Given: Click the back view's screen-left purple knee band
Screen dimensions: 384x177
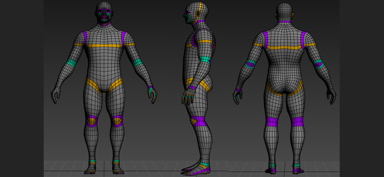Looking at the screenshot, I should coord(272,122).
